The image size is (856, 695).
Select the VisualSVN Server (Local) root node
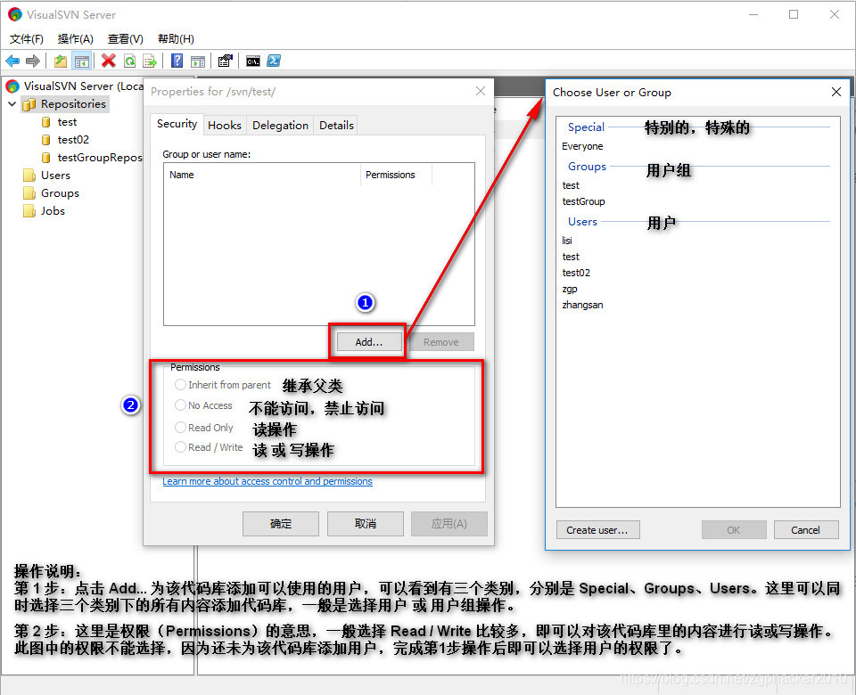pyautogui.click(x=75, y=86)
